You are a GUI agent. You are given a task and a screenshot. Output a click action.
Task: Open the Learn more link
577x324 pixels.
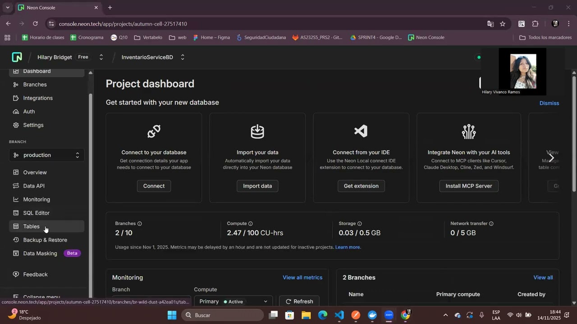(348, 247)
